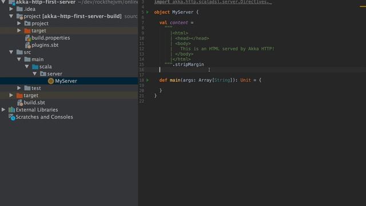Expand the .idea folder arrow

[x=11, y=9]
